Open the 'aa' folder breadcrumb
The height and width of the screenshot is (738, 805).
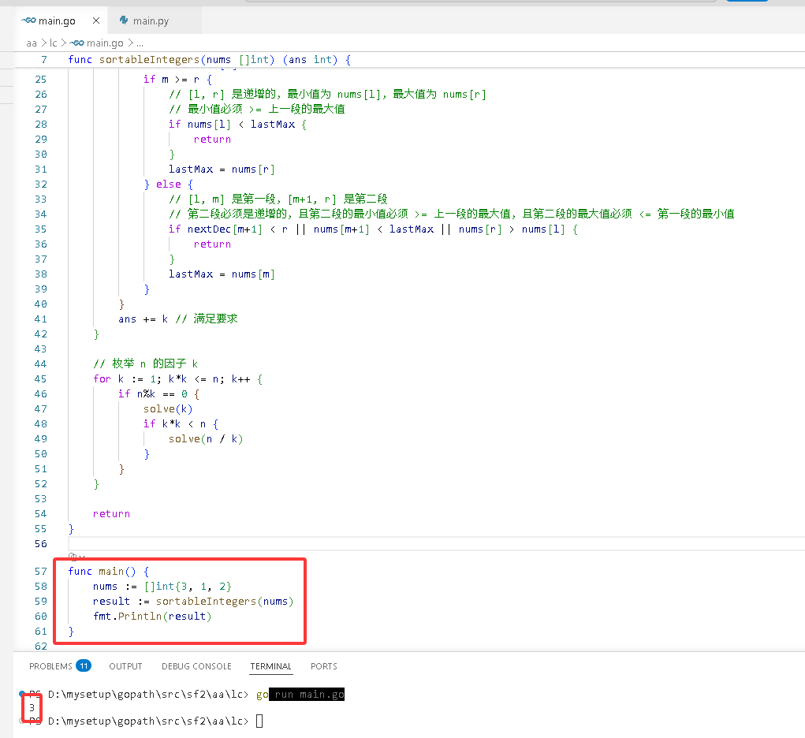coord(32,43)
